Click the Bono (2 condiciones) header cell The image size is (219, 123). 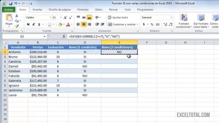tap(119, 47)
